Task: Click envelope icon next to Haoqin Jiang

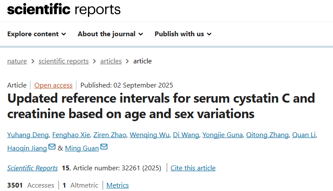Action: click(x=52, y=147)
